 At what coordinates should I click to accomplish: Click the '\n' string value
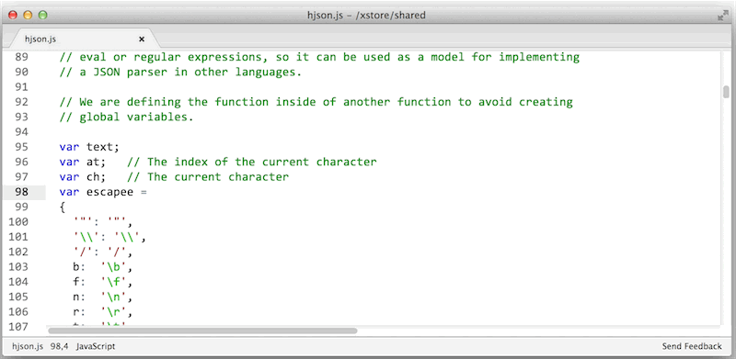(x=113, y=297)
